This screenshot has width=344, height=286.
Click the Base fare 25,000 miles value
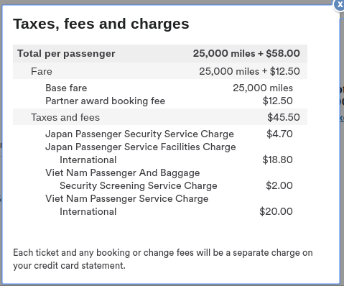pyautogui.click(x=263, y=88)
